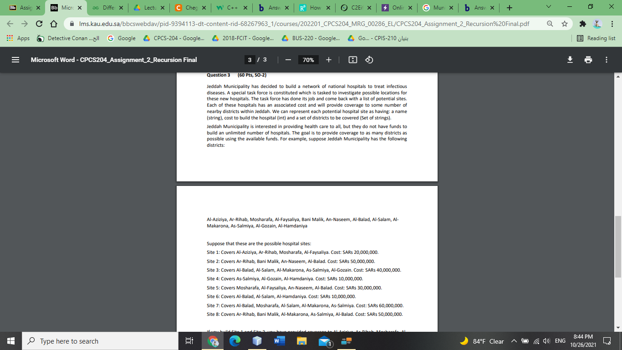The height and width of the screenshot is (350, 622).
Task: Open the PDF viewer more actions menu
Action: pos(607,60)
